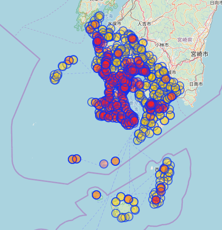The image size is (222, 230).
Task: Select the orange marker on the Koshikijima island chain
Action: click(69, 61)
